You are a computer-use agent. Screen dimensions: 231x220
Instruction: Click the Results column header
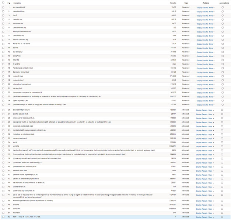173,3
